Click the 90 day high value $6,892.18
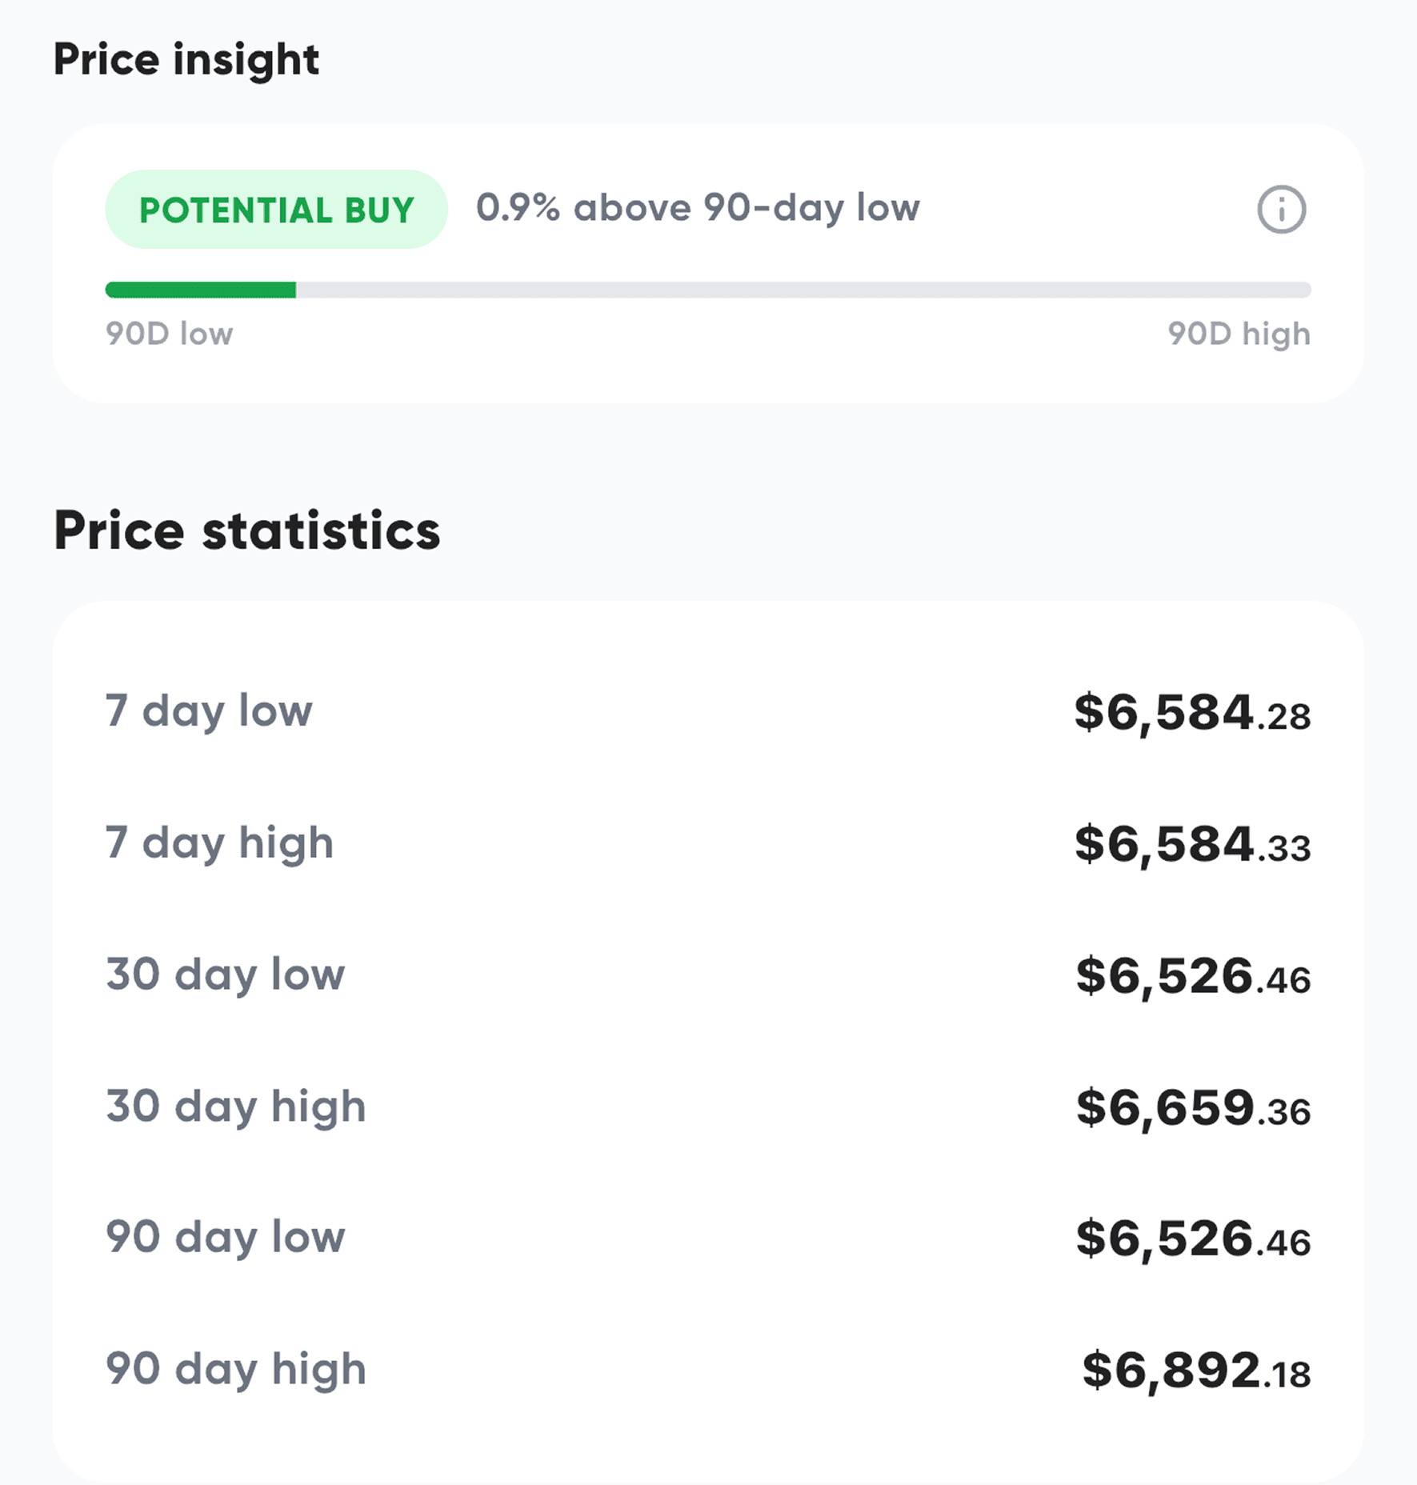Viewport: 1417px width, 1485px height. [x=1196, y=1371]
